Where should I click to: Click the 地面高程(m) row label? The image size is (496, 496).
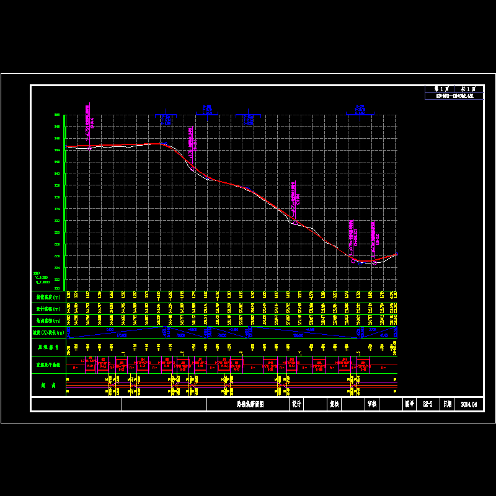pos(48,321)
